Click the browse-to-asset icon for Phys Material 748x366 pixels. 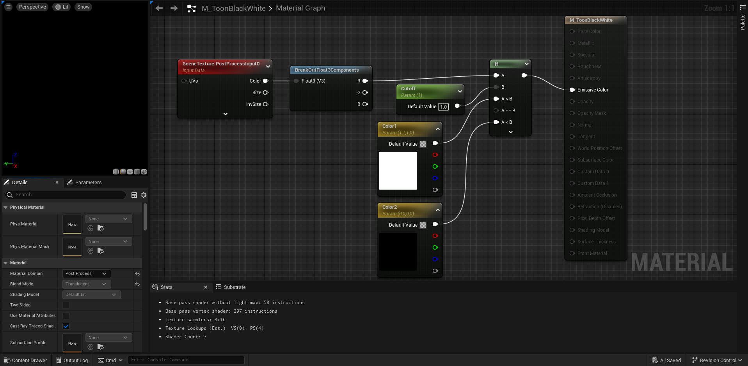[x=101, y=229]
